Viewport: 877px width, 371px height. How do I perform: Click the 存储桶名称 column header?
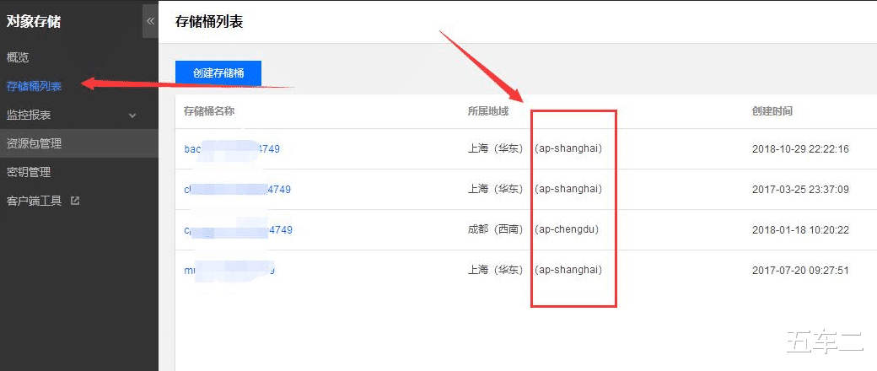coord(208,110)
